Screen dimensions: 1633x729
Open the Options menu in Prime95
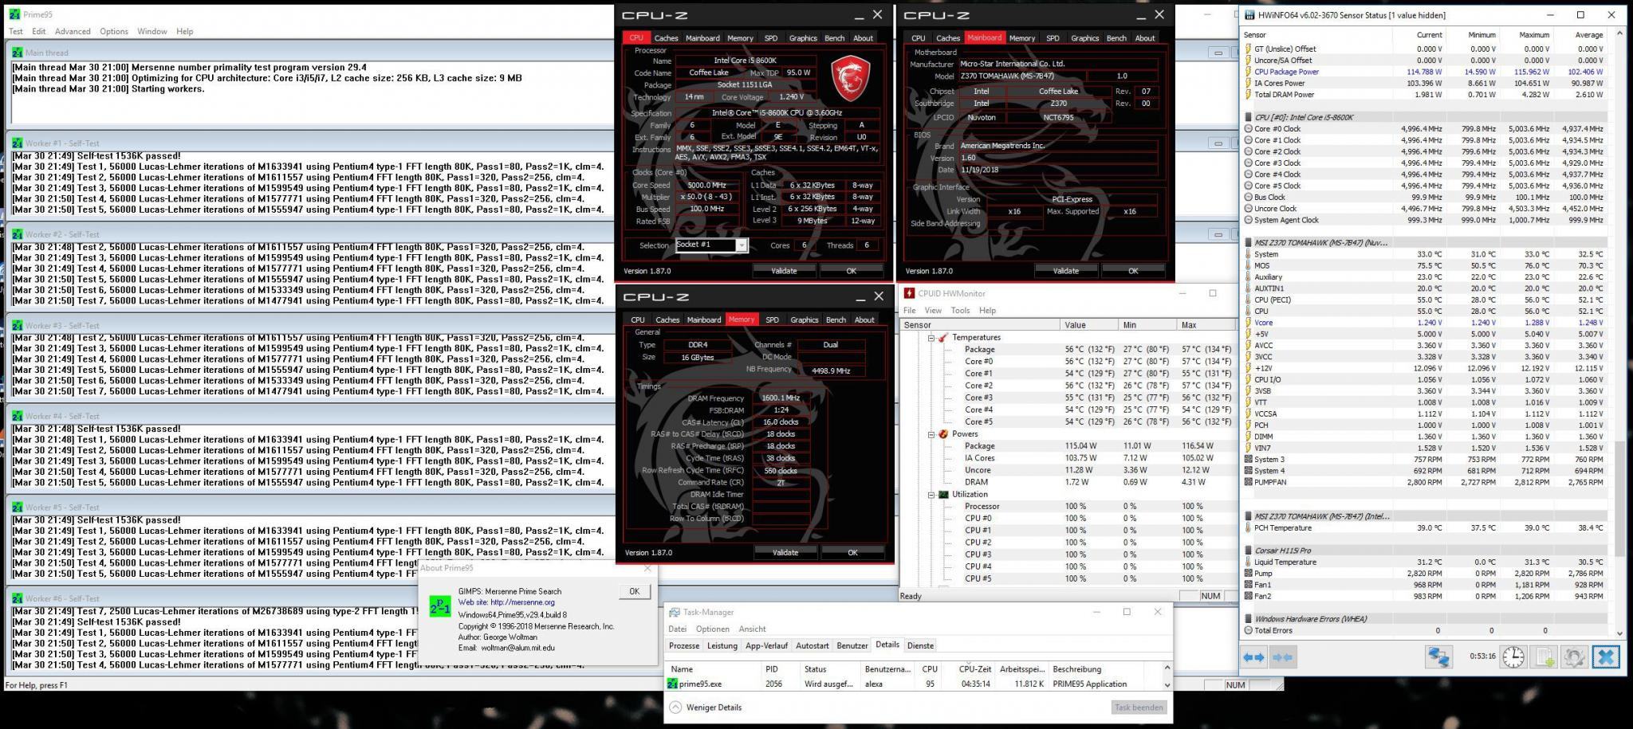tap(114, 31)
